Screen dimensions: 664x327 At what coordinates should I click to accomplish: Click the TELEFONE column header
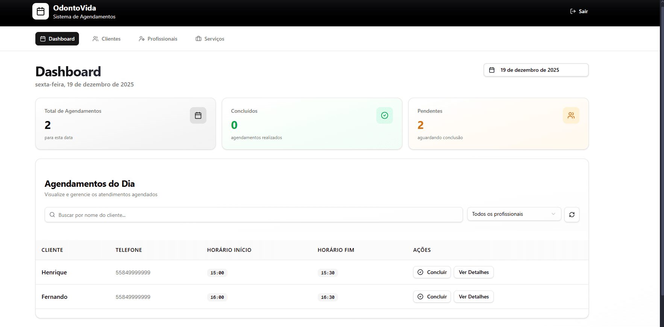[129, 250]
